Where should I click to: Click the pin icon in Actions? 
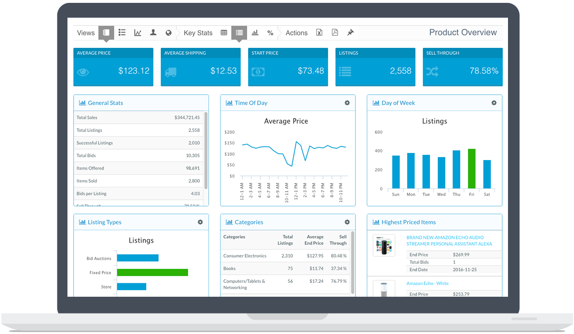350,32
